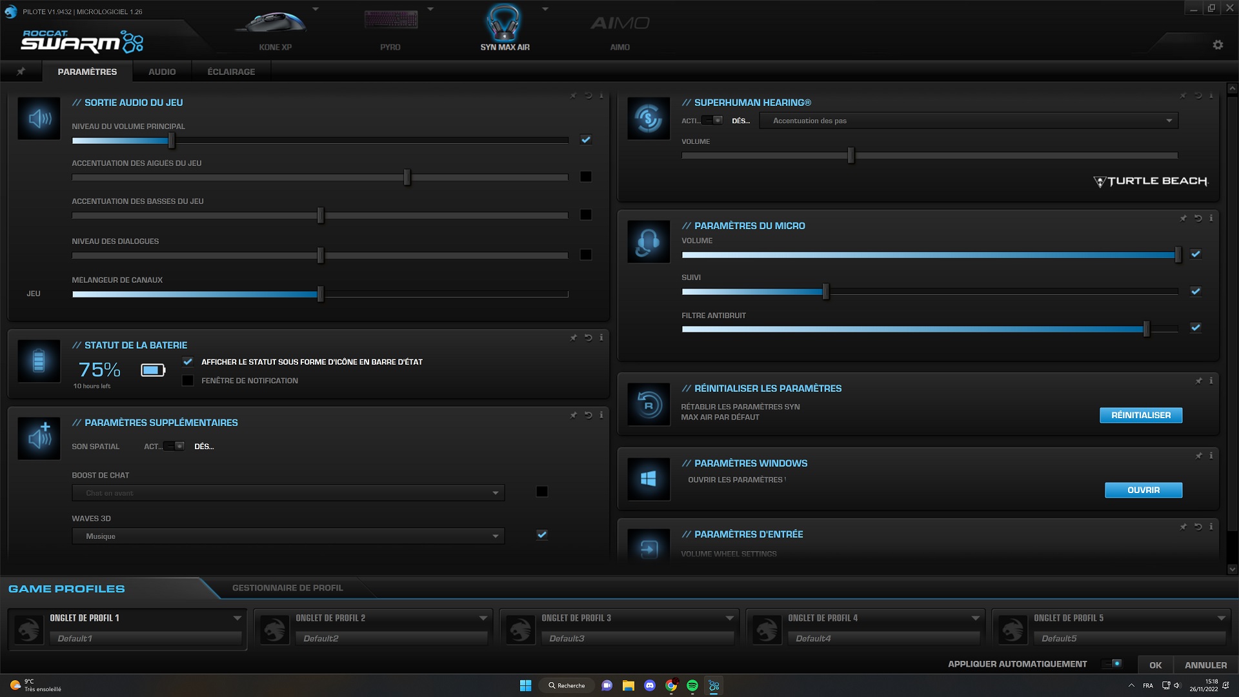Viewport: 1239px width, 697px height.
Task: Open Discord from the taskbar
Action: (650, 685)
